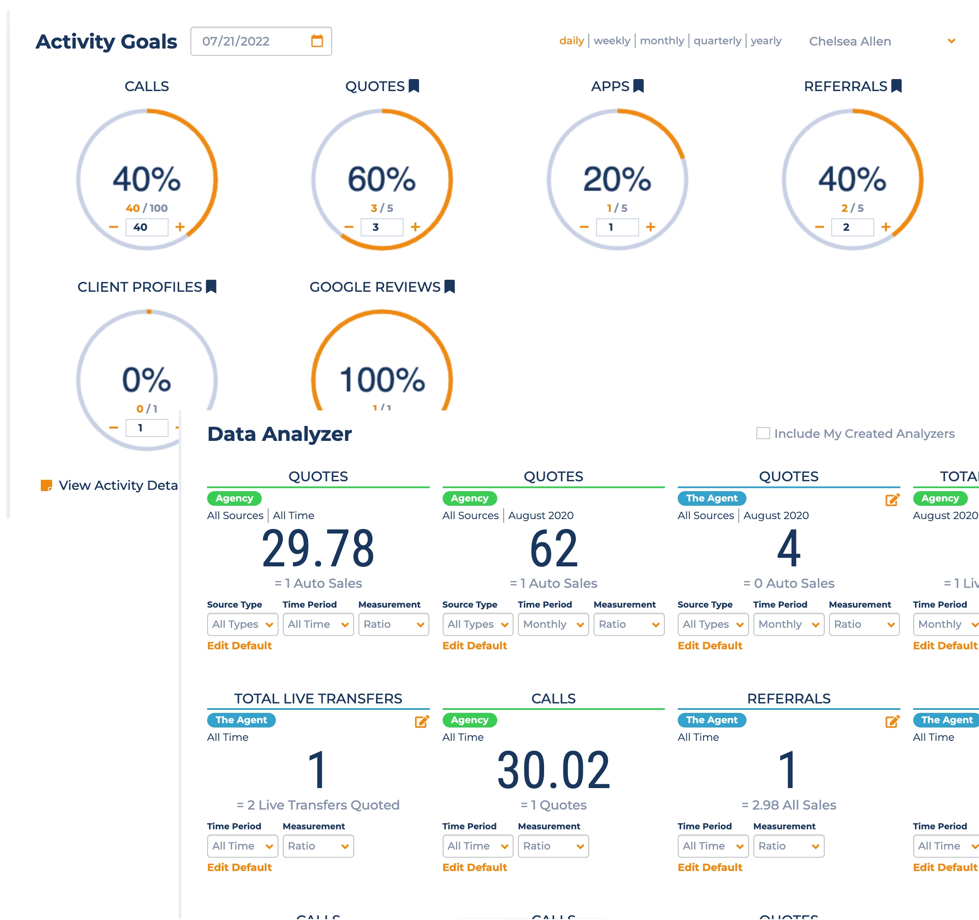Open Source Type dropdown of All Time Quotes card
The width and height of the screenshot is (979, 920).
pyautogui.click(x=243, y=624)
